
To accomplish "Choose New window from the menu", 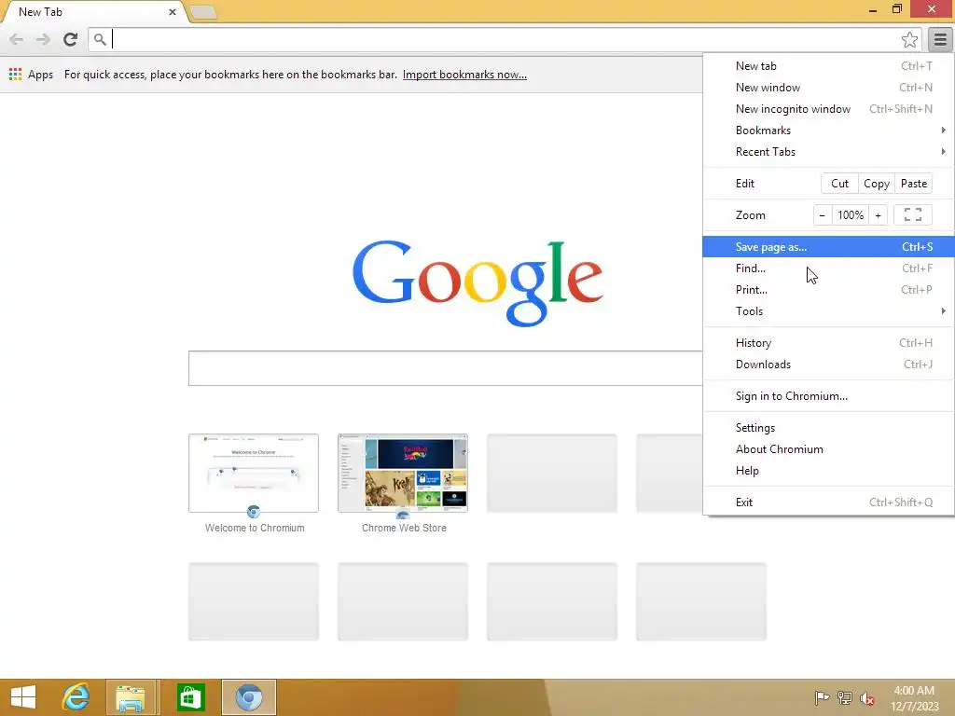I will tap(828, 87).
